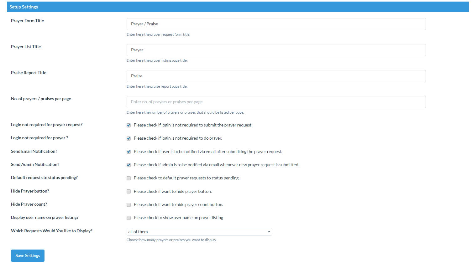This screenshot has width=472, height=263.
Task: Focus the Prayer List Title text box
Action: (x=276, y=50)
